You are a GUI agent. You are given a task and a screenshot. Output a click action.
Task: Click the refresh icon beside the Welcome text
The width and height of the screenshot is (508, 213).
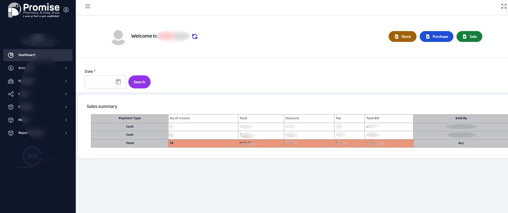pos(194,36)
